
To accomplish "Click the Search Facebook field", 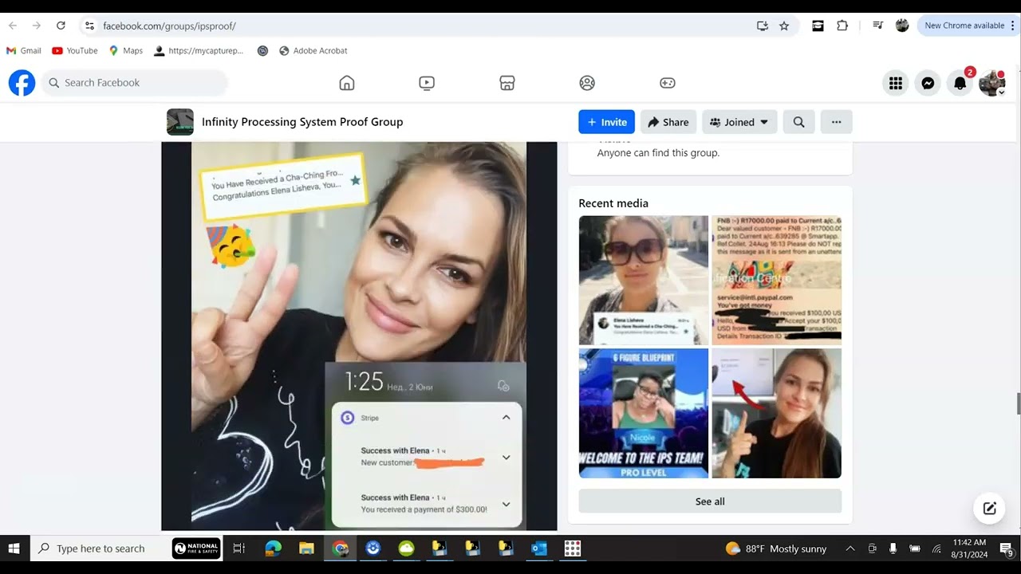I will [x=134, y=83].
